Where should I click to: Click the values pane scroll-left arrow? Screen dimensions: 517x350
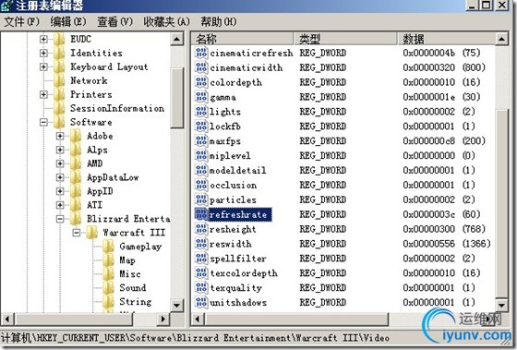coord(198,319)
